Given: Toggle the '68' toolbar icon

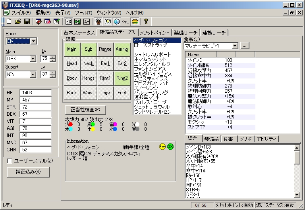Looking at the screenshot, I should point(69,21).
